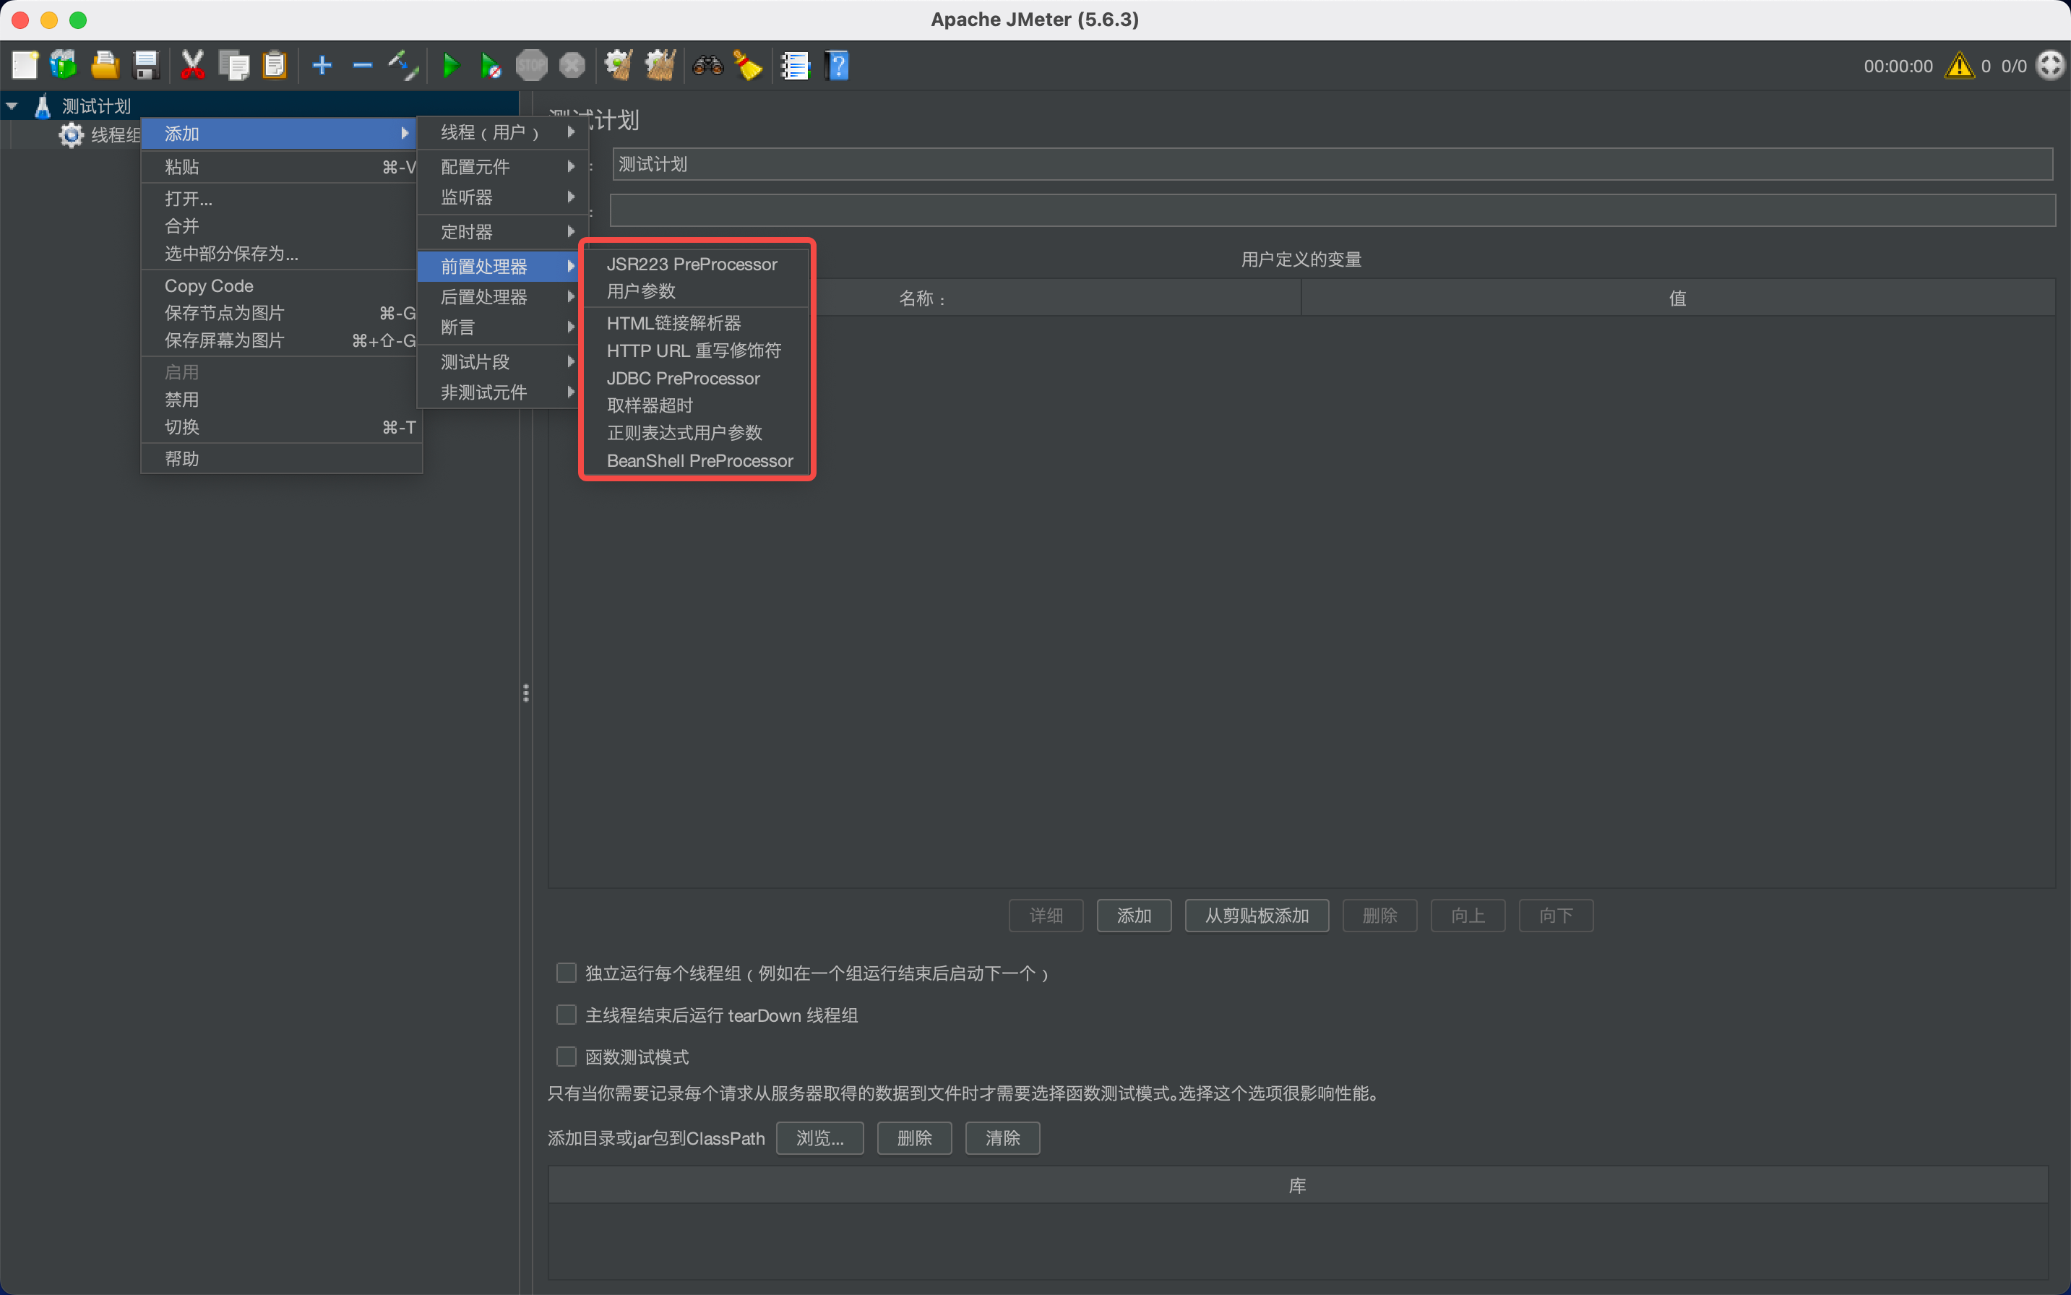Expand the 监听器 submenu
The height and width of the screenshot is (1295, 2071).
503,197
